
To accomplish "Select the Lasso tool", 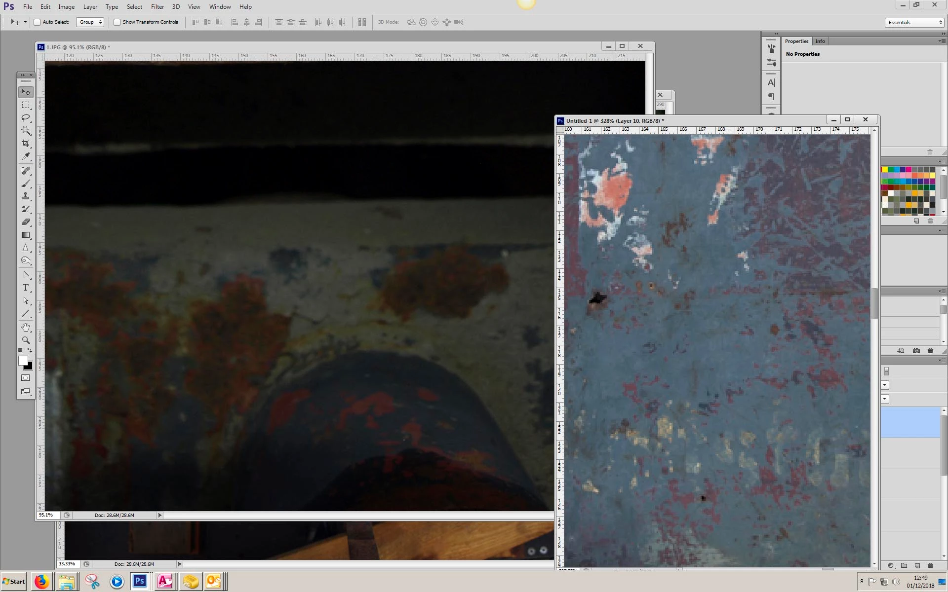I will (26, 118).
